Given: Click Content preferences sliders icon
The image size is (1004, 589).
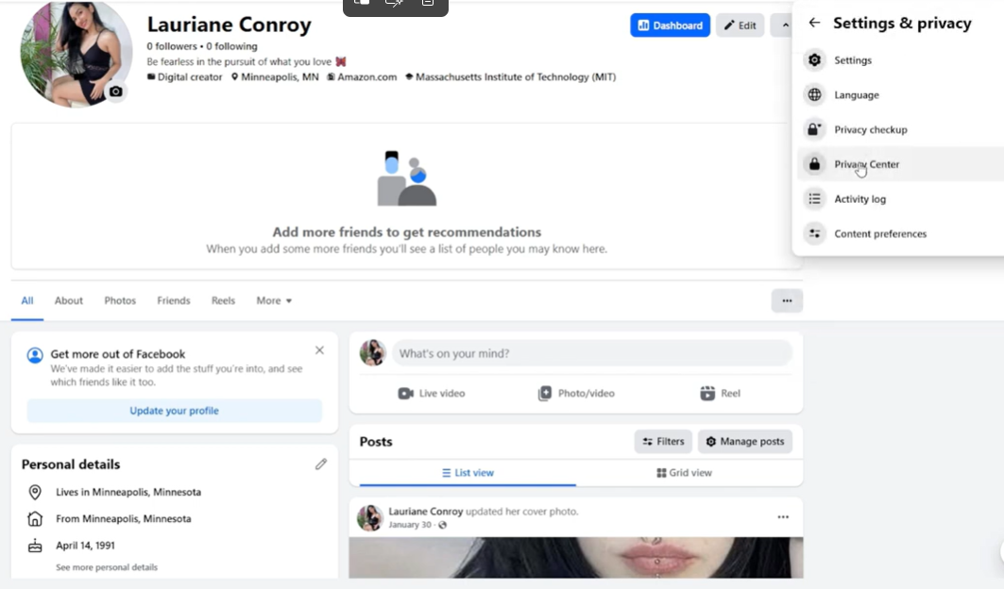Looking at the screenshot, I should (x=814, y=234).
